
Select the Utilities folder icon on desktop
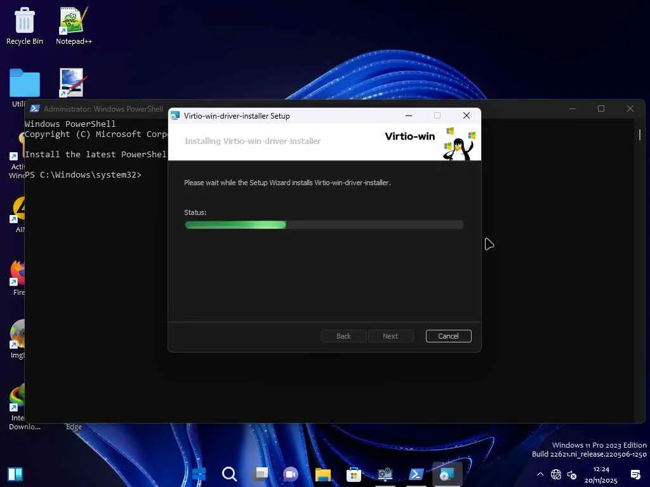[24, 88]
